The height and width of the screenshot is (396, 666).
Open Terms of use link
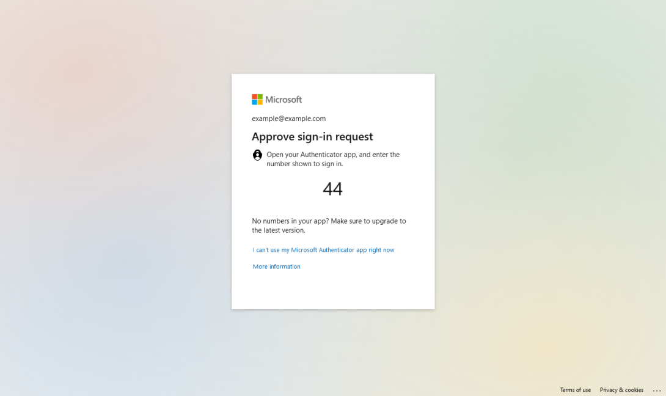[575, 390]
